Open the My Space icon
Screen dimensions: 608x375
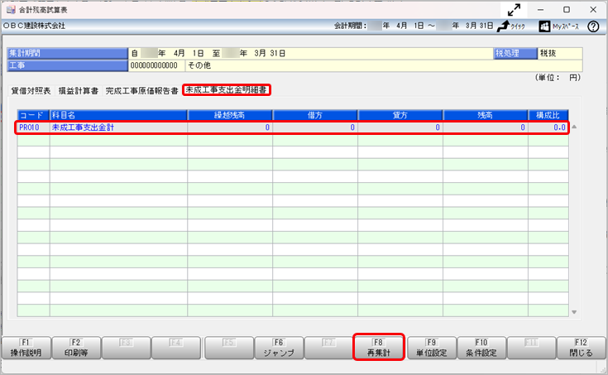pyautogui.click(x=558, y=26)
